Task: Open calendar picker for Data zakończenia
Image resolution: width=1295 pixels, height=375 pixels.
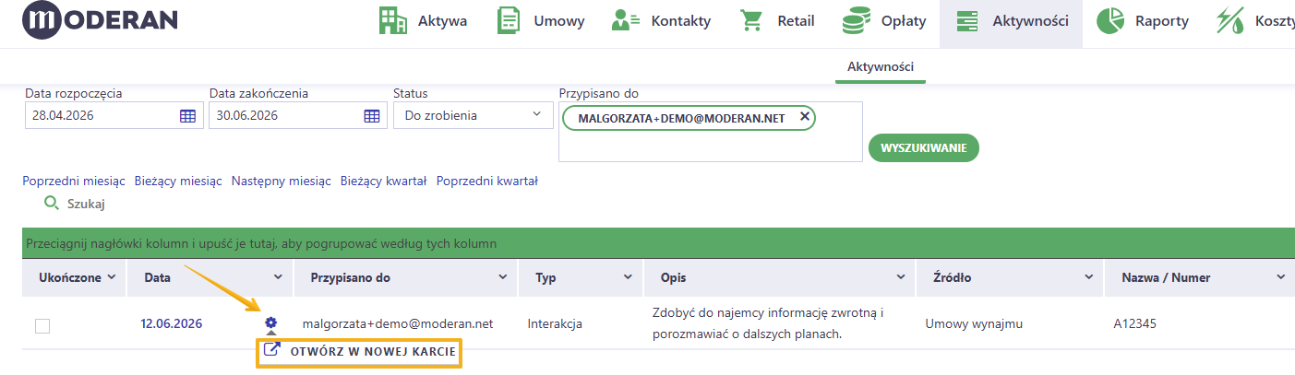Action: pyautogui.click(x=372, y=116)
